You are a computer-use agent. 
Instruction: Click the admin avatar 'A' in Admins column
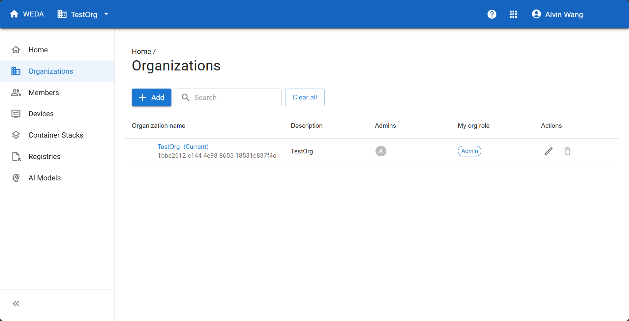[381, 151]
